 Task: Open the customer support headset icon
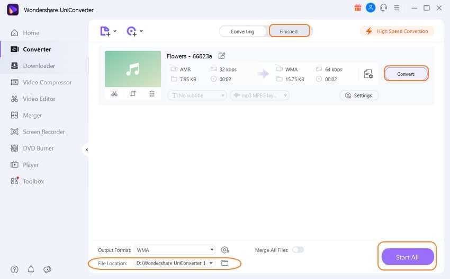point(383,8)
